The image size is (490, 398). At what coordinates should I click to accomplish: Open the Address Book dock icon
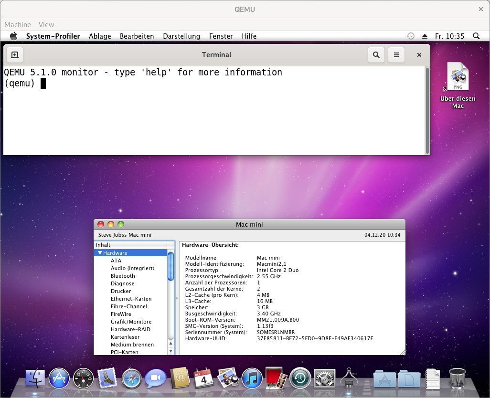pos(180,377)
